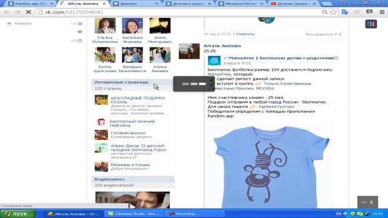The height and width of the screenshot is (218, 388).
Task: Click the Наверх up arrow
Action: 9,24
